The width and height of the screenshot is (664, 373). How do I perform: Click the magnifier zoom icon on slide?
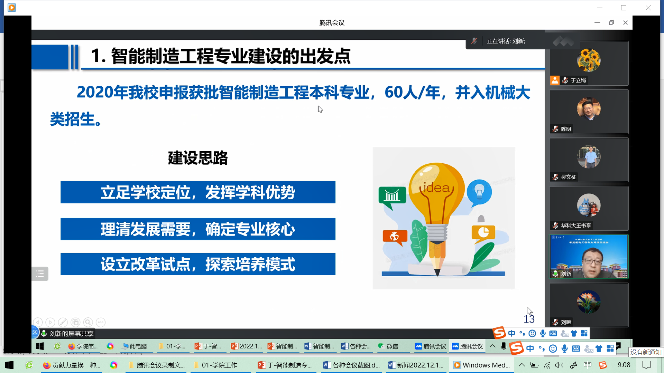[x=88, y=322]
